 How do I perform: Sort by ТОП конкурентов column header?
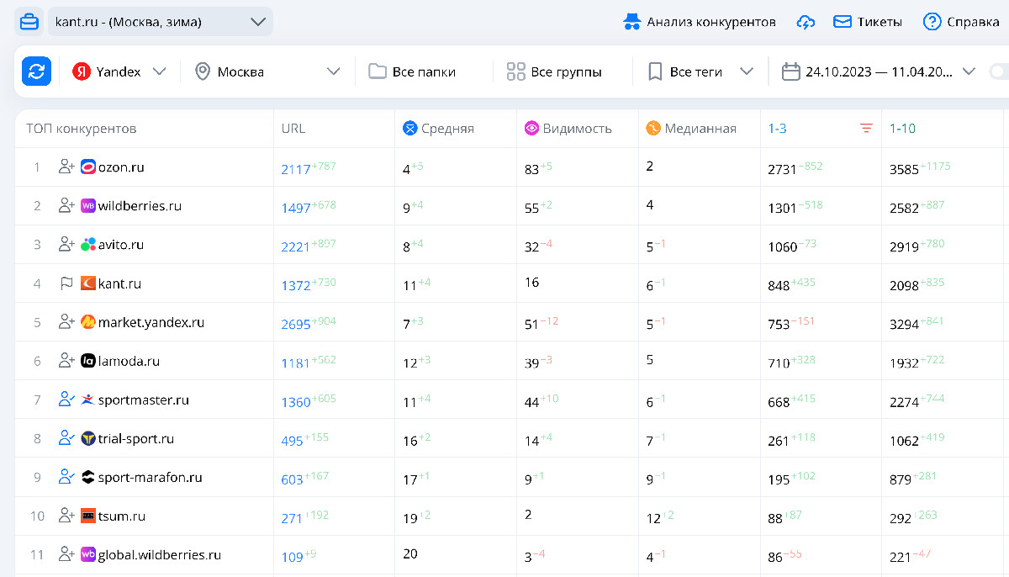(81, 129)
